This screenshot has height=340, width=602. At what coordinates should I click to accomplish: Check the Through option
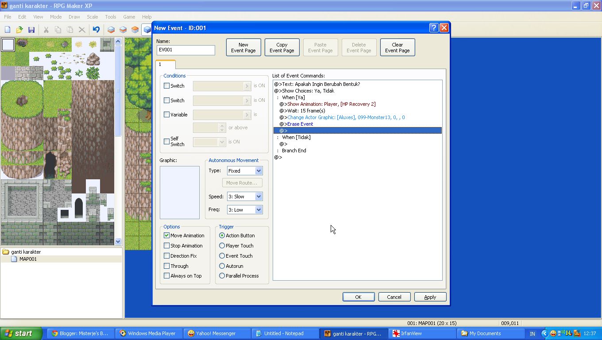tap(166, 266)
